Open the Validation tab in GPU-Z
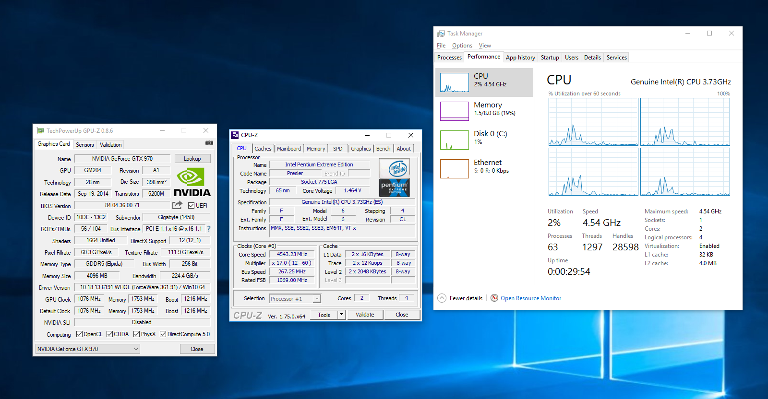The height and width of the screenshot is (399, 768). tap(111, 144)
